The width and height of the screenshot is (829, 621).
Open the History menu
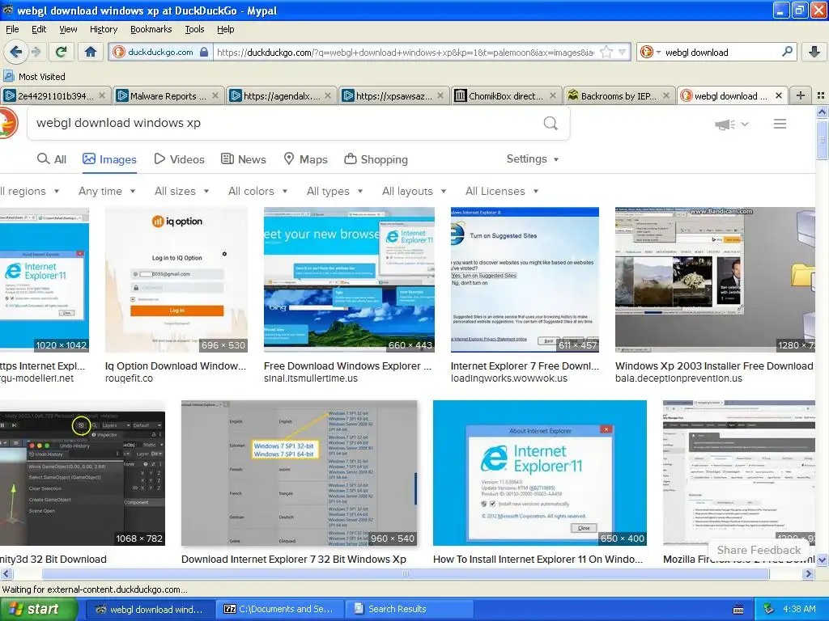tap(104, 29)
